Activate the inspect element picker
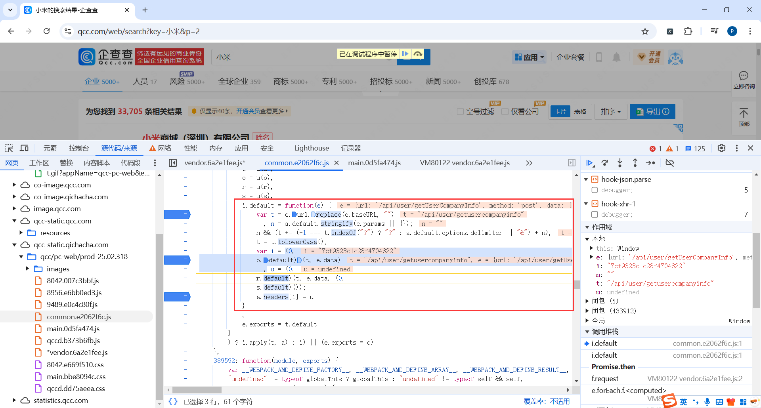The height and width of the screenshot is (408, 761). tap(9, 148)
